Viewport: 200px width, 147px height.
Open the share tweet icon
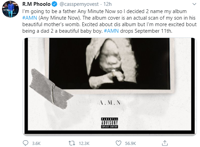pos(165,143)
